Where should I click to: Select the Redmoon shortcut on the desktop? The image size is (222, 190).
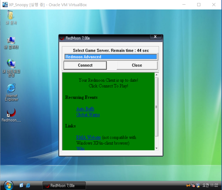point(11,115)
